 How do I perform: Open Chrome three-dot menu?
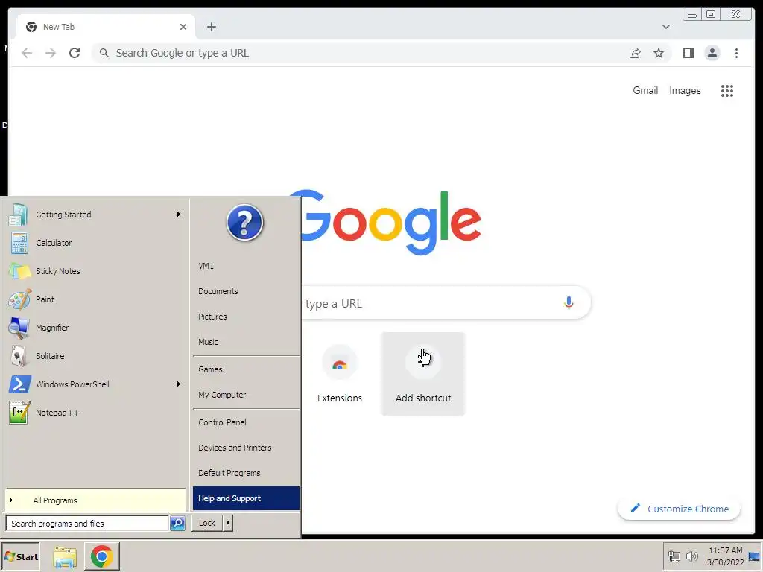pyautogui.click(x=736, y=53)
